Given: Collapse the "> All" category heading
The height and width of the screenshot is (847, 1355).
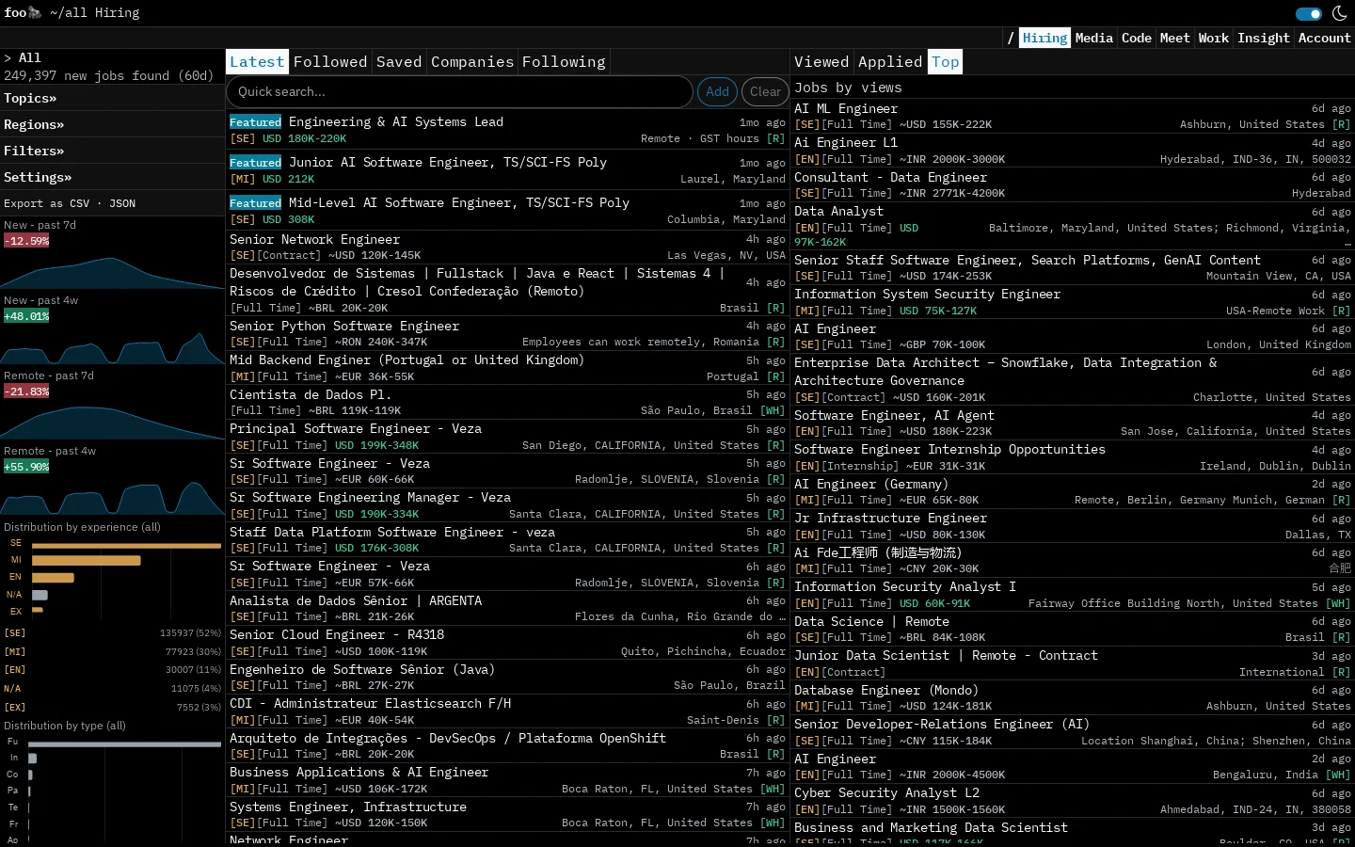Looking at the screenshot, I should coord(23,57).
